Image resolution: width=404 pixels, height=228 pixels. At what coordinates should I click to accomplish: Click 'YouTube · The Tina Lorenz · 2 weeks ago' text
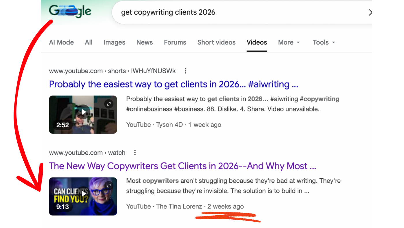[185, 206]
